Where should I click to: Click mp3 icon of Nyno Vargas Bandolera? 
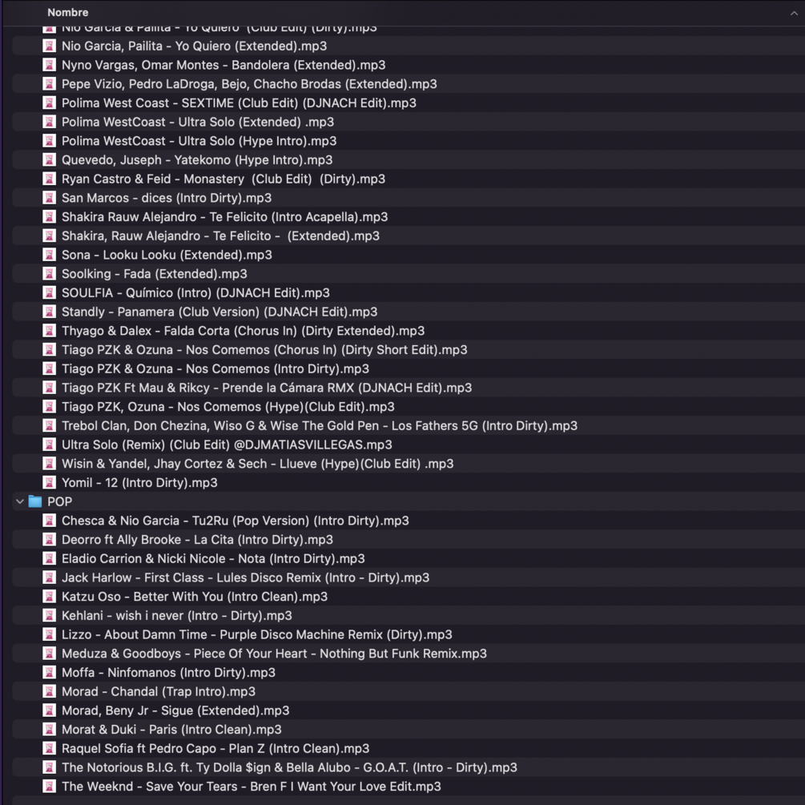[x=50, y=65]
